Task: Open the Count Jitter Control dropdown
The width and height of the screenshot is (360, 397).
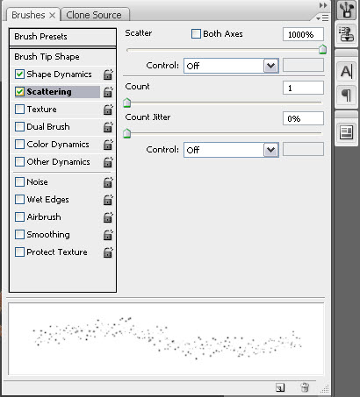Action: click(231, 150)
